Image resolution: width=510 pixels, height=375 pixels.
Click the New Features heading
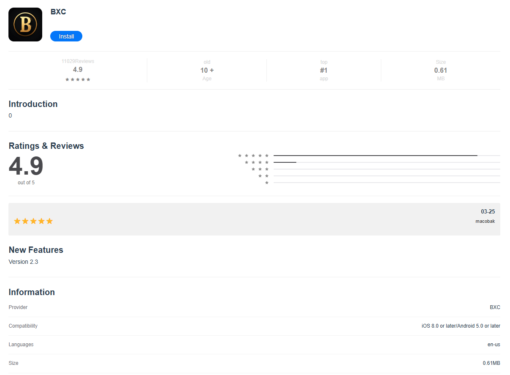coord(36,250)
